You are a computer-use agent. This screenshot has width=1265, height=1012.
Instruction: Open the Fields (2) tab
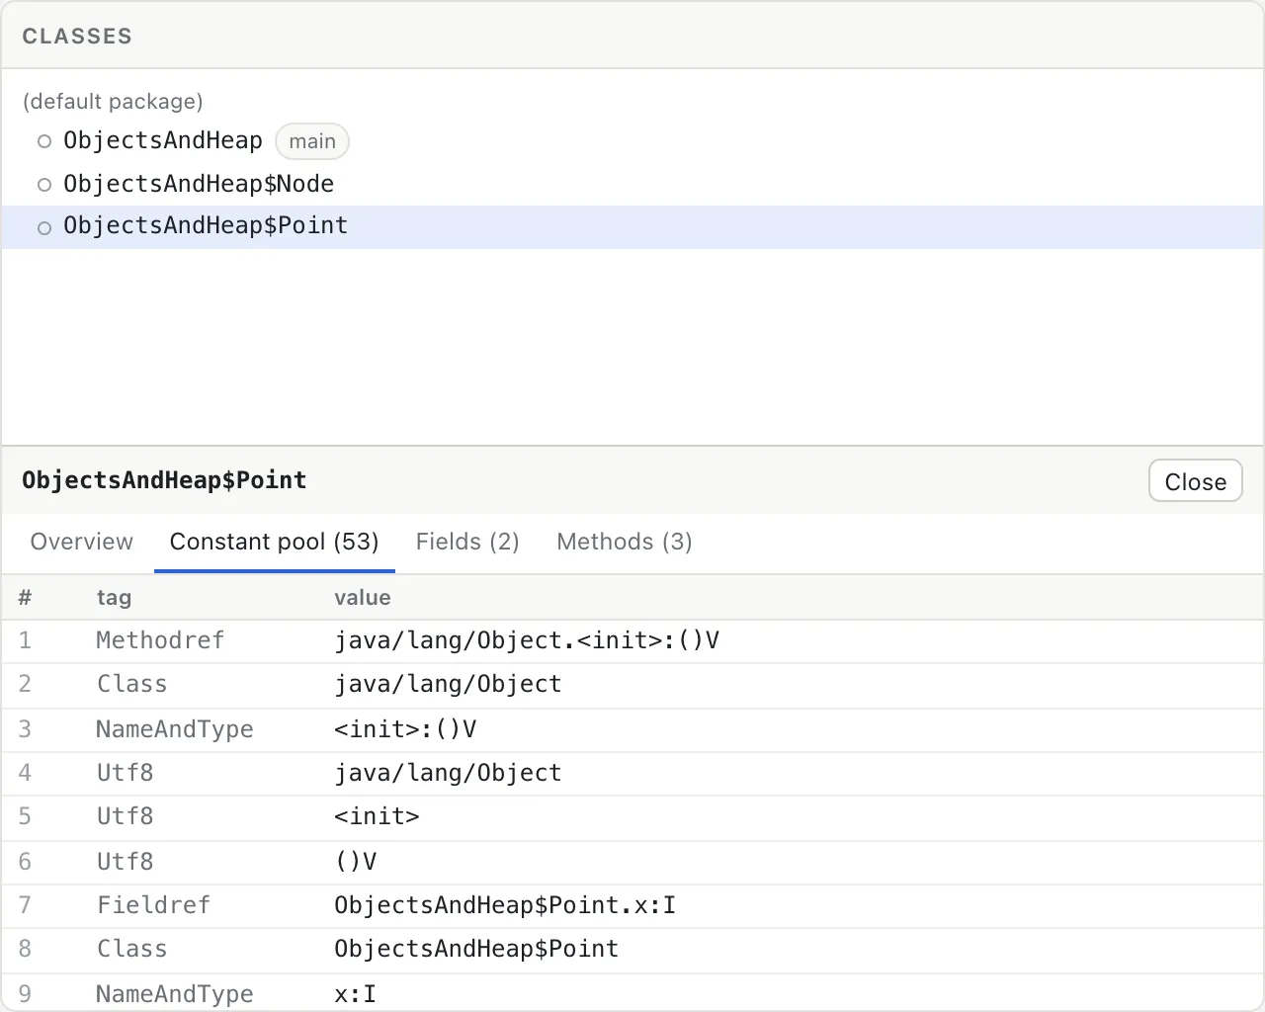click(467, 542)
